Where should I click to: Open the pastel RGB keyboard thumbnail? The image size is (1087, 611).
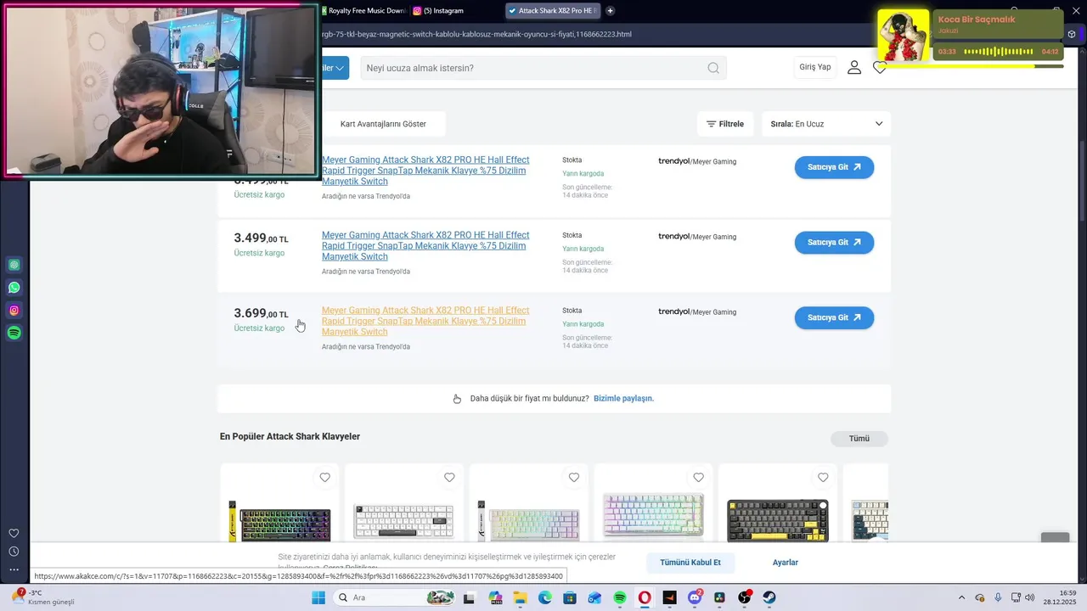tap(653, 514)
